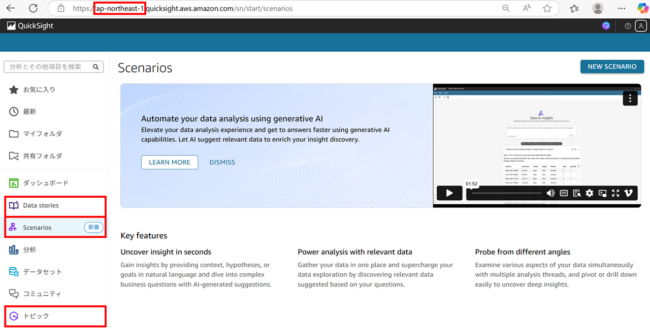650x329 pixels.
Task: View site information via the lock icon
Action: [x=61, y=8]
